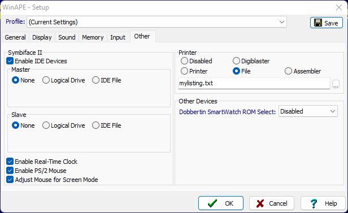Switch to the Display tab
This screenshot has height=213, width=348.
(42, 37)
